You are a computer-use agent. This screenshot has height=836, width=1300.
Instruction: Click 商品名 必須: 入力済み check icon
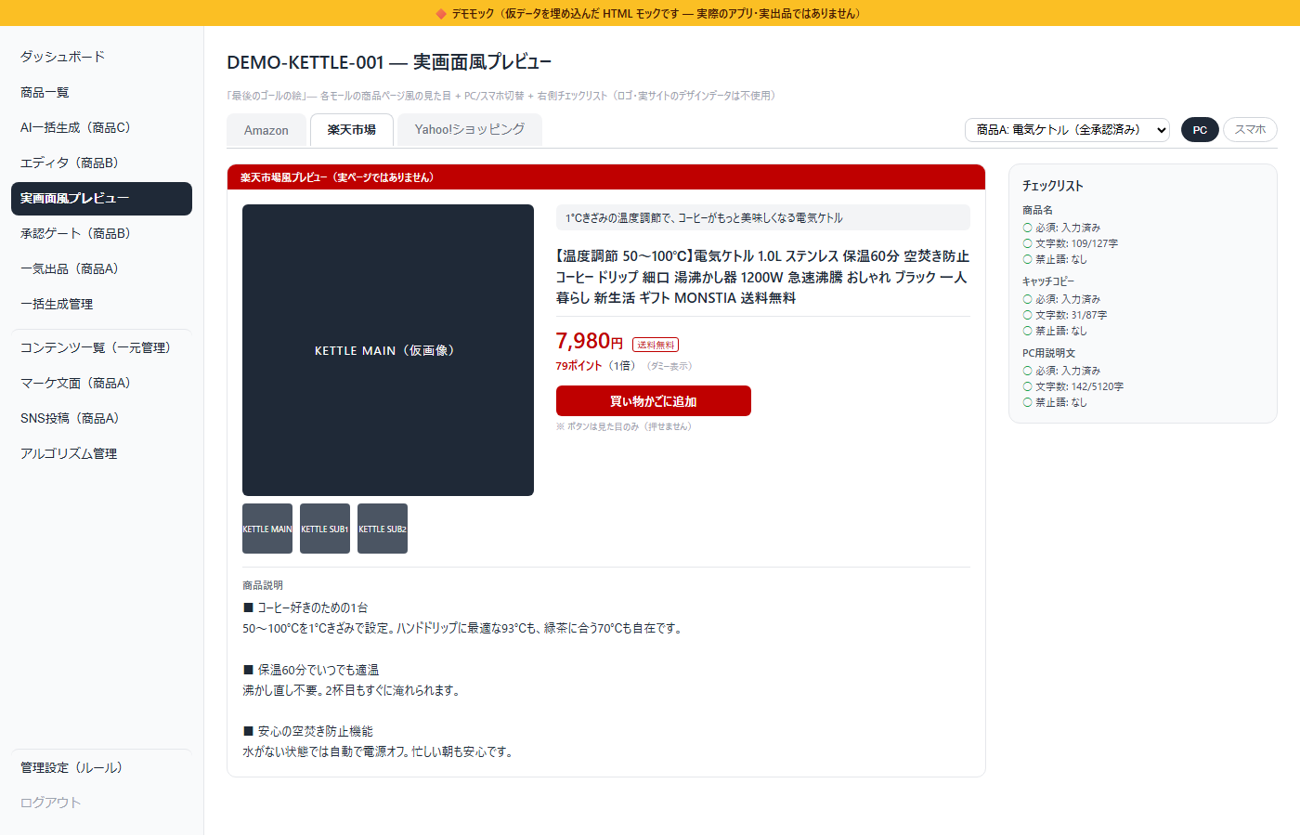click(1028, 228)
